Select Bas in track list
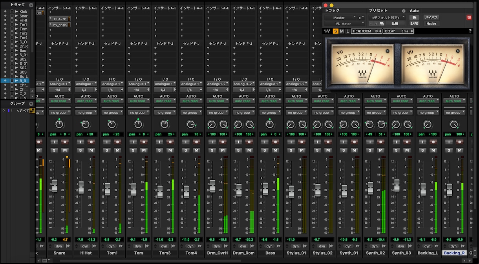The height and width of the screenshot is (264, 479). coord(23,51)
